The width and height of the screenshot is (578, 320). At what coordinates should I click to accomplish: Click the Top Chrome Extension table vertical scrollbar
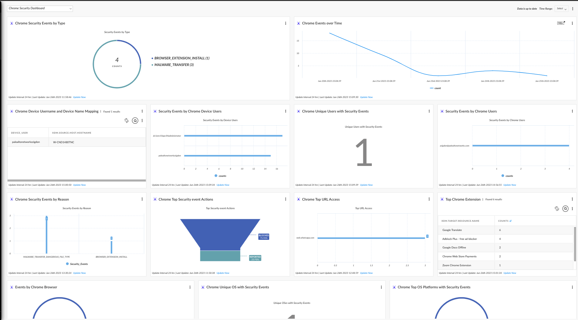point(575,244)
